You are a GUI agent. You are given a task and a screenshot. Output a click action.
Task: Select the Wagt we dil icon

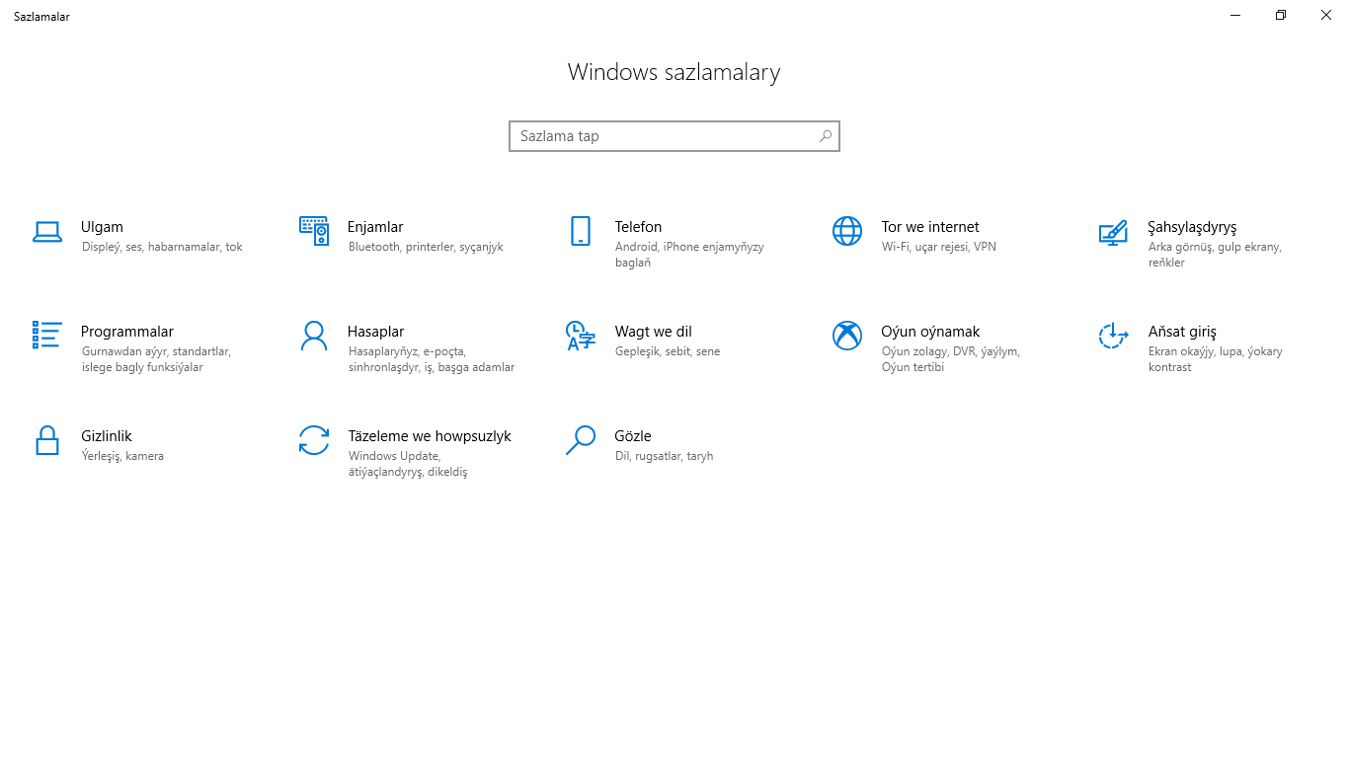581,336
